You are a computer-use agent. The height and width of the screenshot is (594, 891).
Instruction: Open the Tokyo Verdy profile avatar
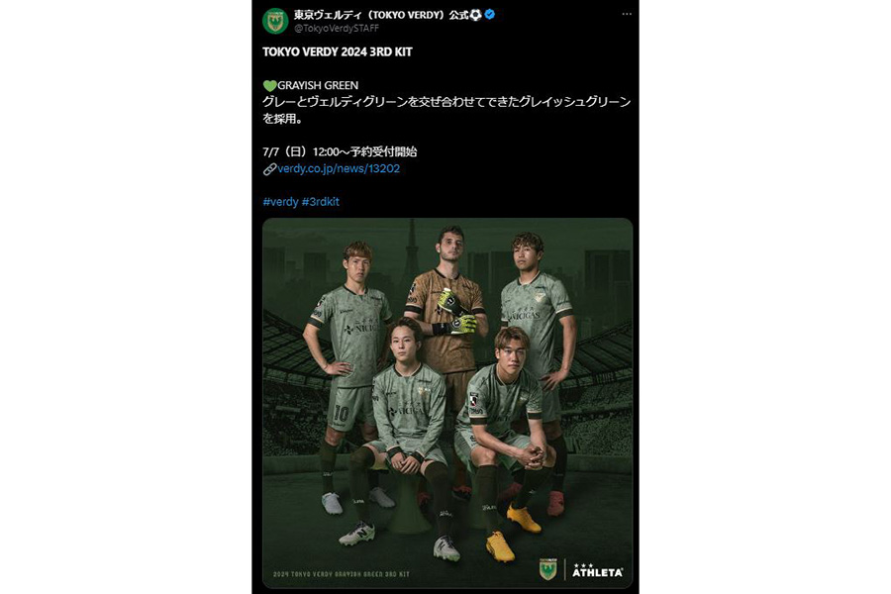pos(275,21)
